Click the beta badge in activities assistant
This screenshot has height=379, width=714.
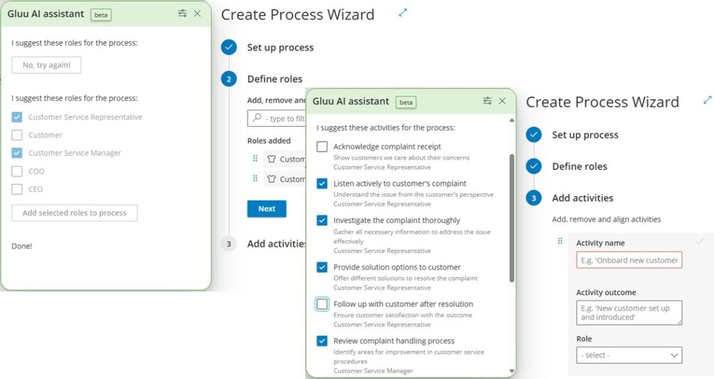coord(406,102)
